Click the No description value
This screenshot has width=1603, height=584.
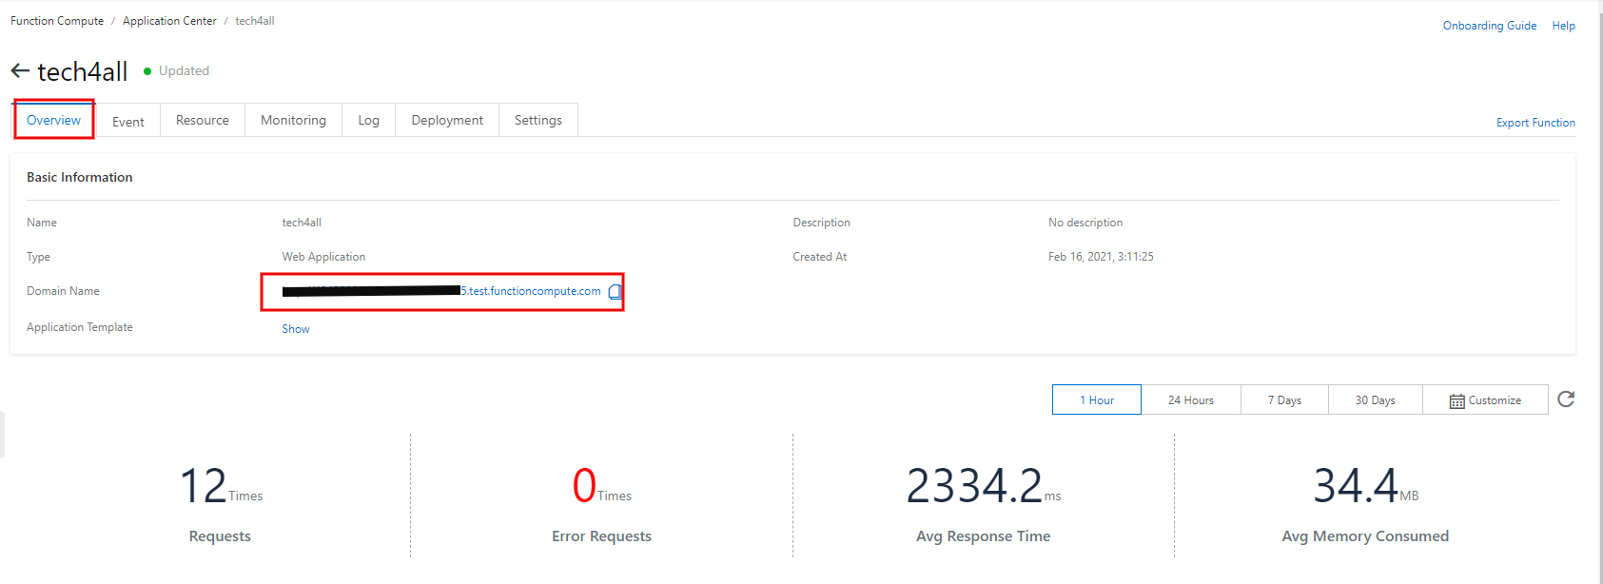[1085, 223]
